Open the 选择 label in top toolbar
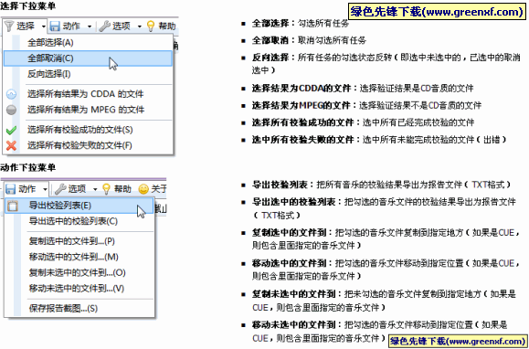This screenshot has width=529, height=349. click(x=26, y=26)
